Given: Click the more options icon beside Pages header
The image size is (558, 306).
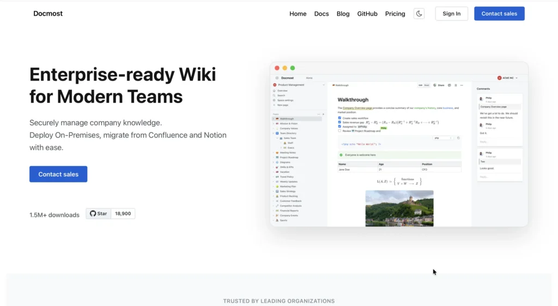Looking at the screenshot, I should point(319,114).
